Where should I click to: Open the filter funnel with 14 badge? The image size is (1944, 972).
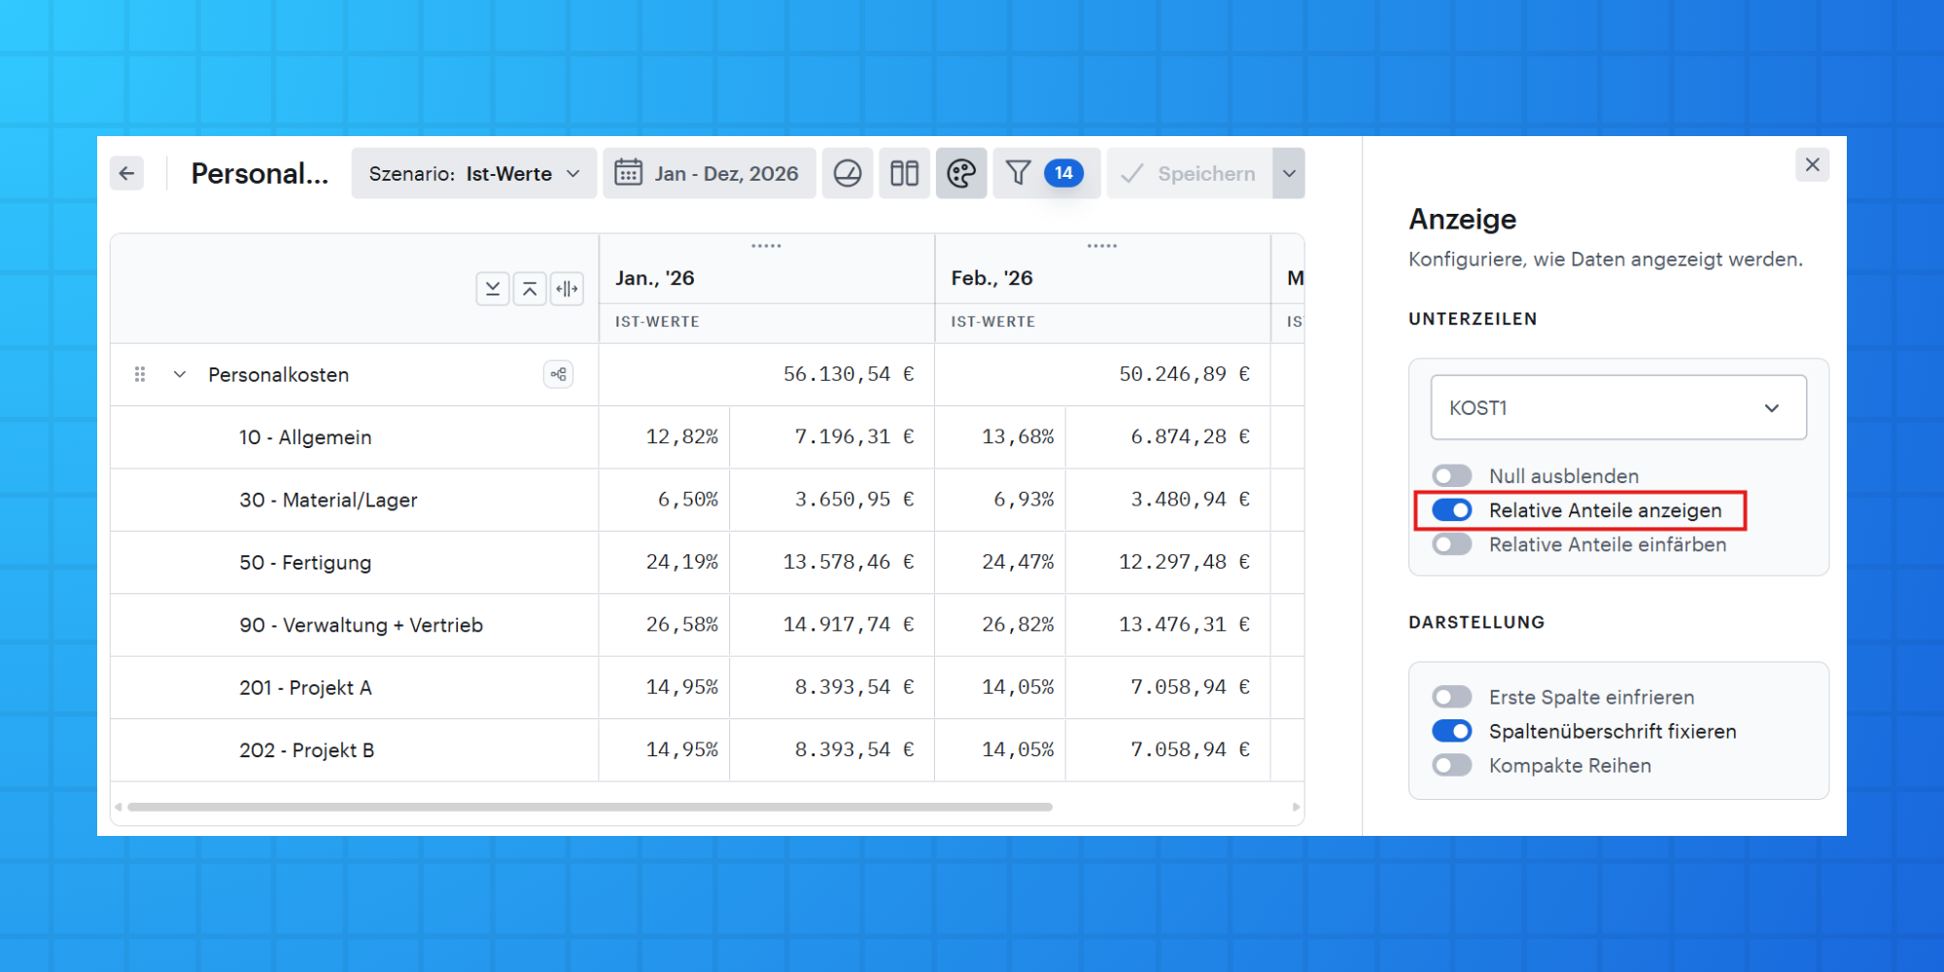click(x=1046, y=173)
